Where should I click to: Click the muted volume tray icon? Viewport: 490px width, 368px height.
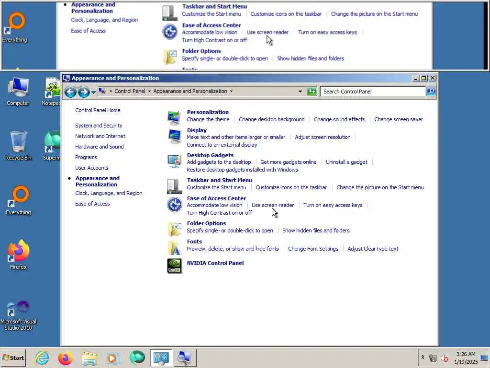pos(444,357)
